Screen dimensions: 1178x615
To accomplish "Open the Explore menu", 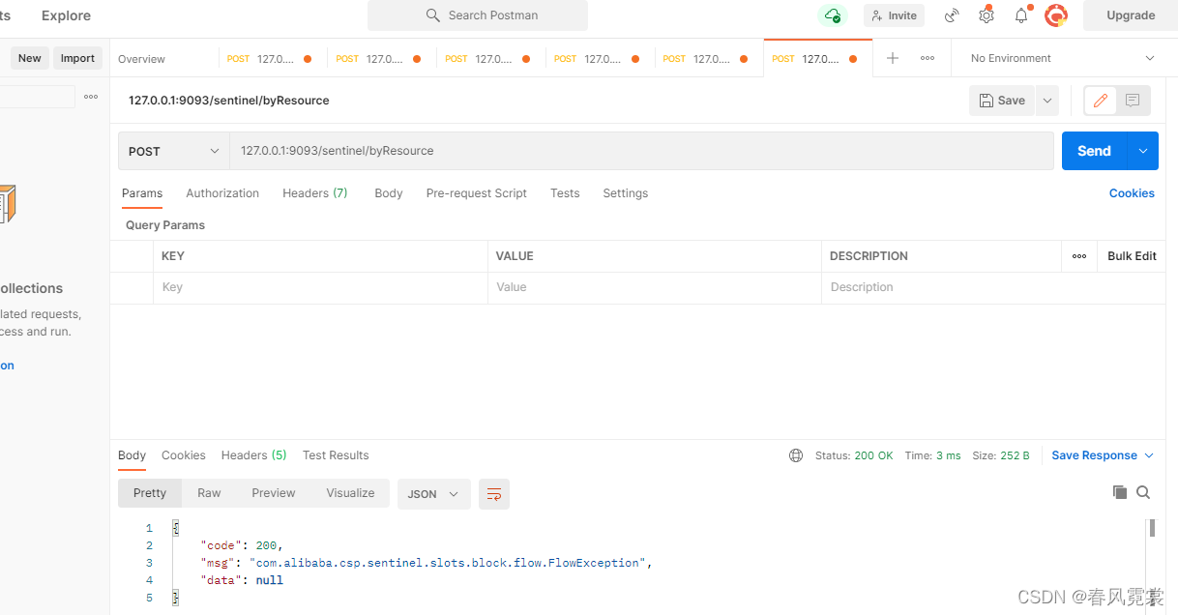I will 67,15.
